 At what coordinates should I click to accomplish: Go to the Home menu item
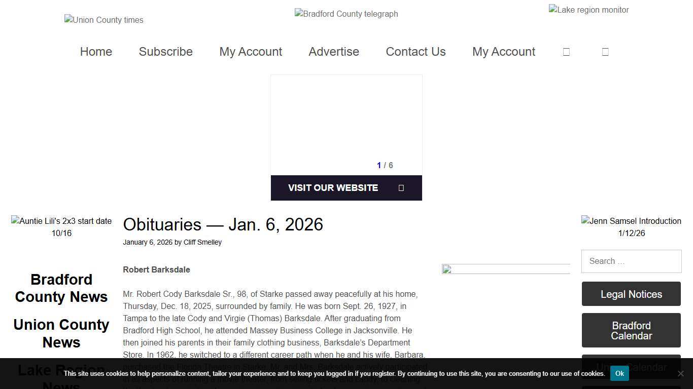point(96,52)
